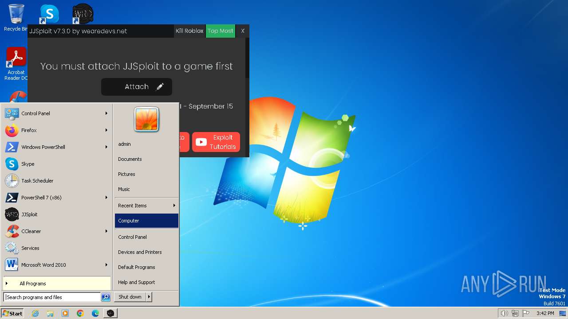Click the Action Center flag tray icon

pos(526,313)
